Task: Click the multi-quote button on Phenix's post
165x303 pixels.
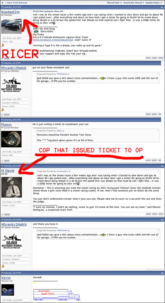Action: click(x=154, y=160)
